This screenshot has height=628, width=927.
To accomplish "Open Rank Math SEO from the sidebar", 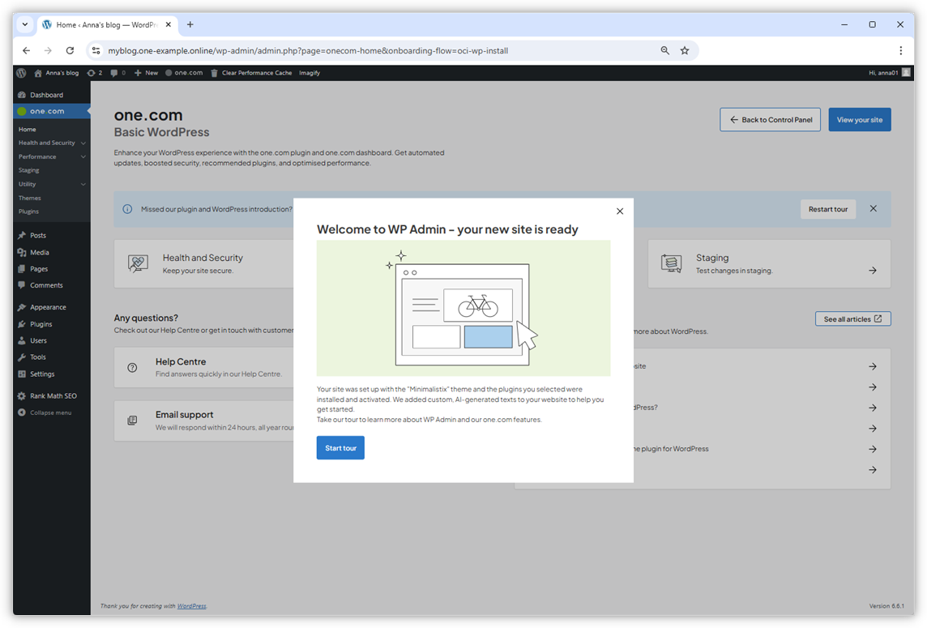I will click(x=49, y=395).
